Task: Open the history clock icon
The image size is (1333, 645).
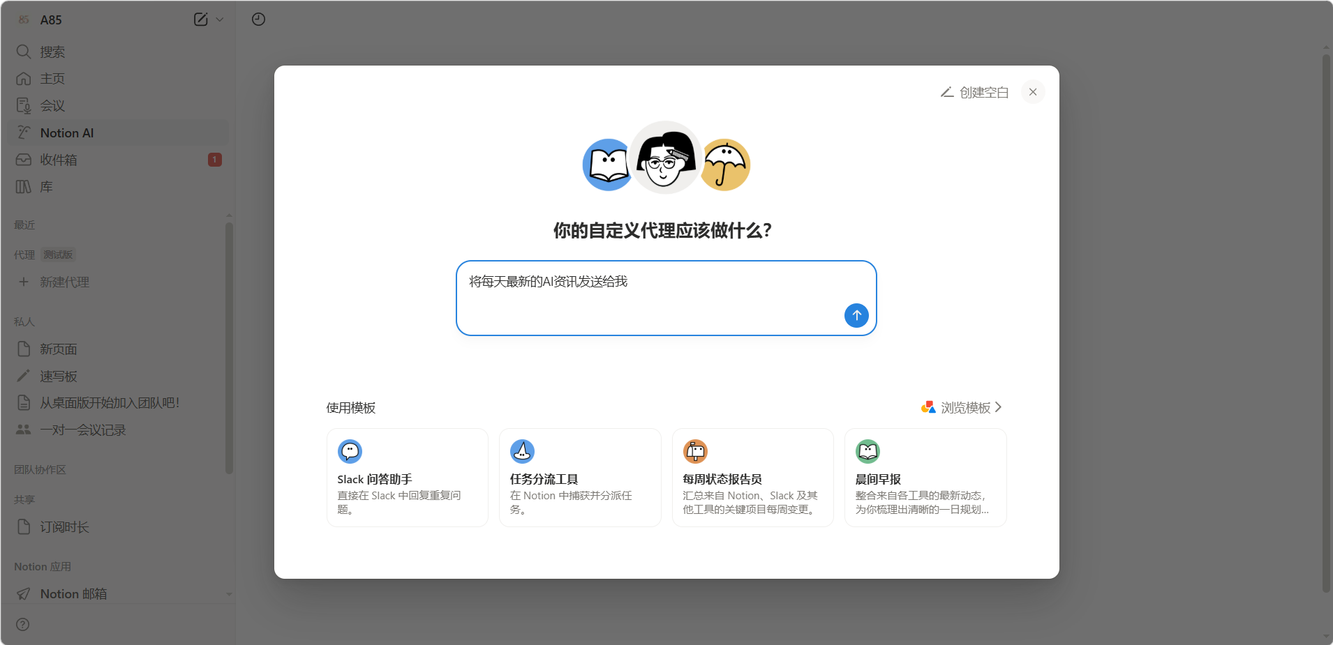Action: tap(258, 20)
